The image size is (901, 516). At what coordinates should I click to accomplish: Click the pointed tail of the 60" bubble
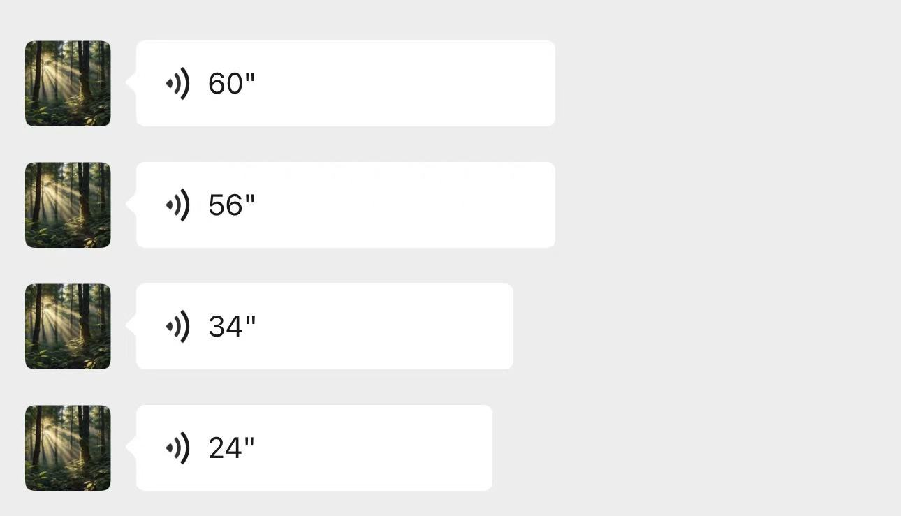click(131, 82)
